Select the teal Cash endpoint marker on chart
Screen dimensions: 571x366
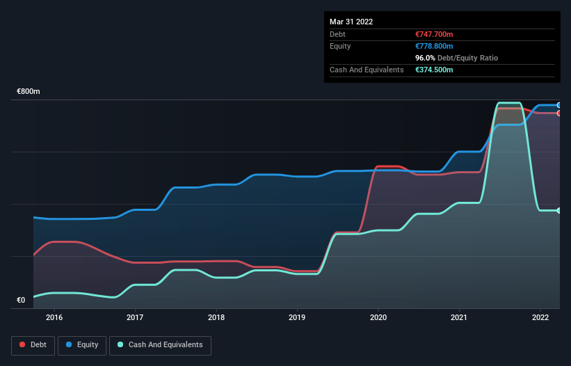pos(559,211)
